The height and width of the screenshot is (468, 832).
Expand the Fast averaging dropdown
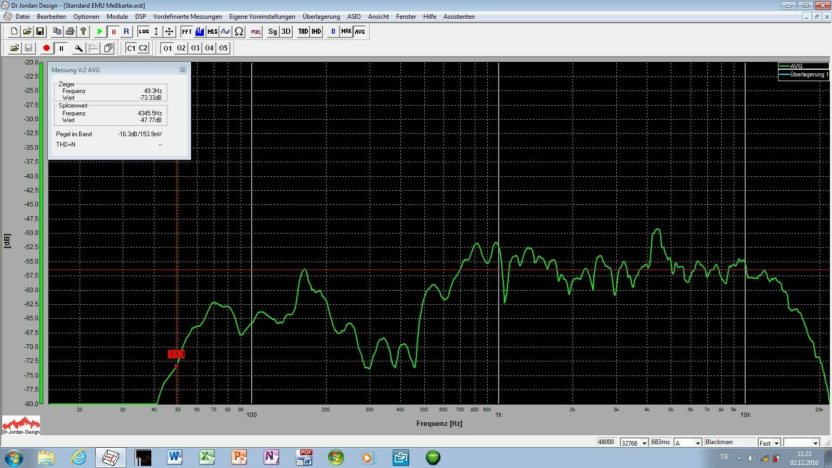[776, 443]
